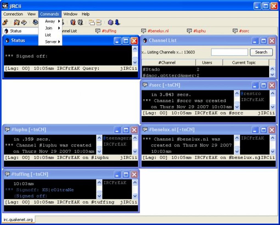Click the #sorc message input line
The height and width of the screenshot is (225, 280).
209,119
